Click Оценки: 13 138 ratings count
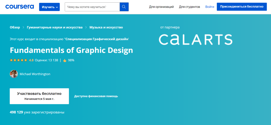Viewport: 271px width, 125px height. pyautogui.click(x=47, y=60)
